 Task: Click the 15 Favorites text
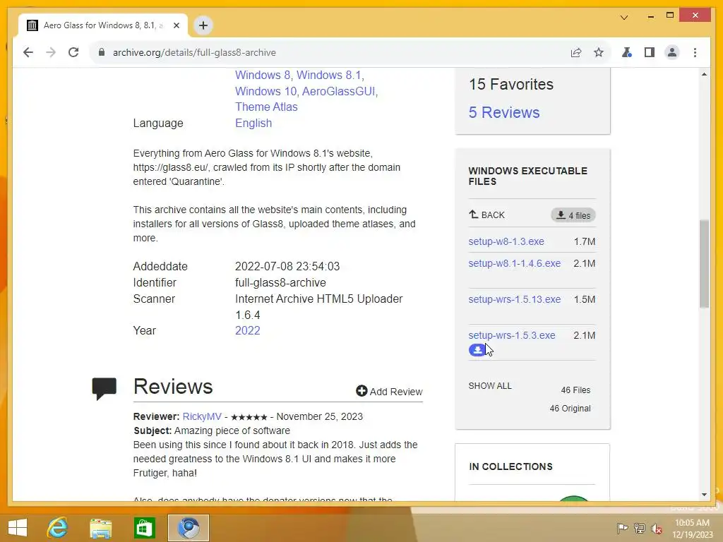[x=511, y=85]
